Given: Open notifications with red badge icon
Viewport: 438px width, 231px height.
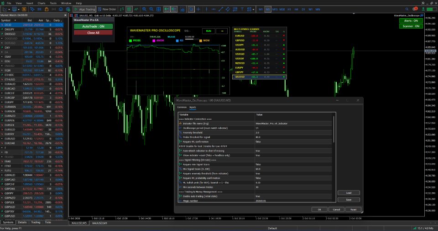Looking at the screenshot, I should tap(415, 9).
